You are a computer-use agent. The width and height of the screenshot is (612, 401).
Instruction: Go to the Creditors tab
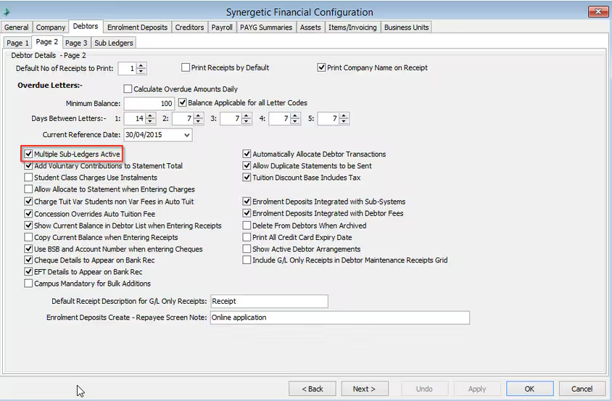[189, 28]
